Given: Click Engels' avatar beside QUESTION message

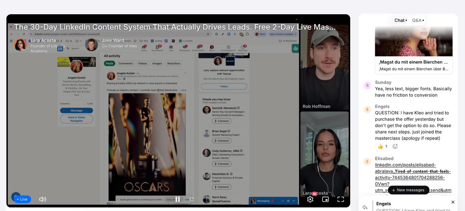Looking at the screenshot, I should click(x=367, y=110).
